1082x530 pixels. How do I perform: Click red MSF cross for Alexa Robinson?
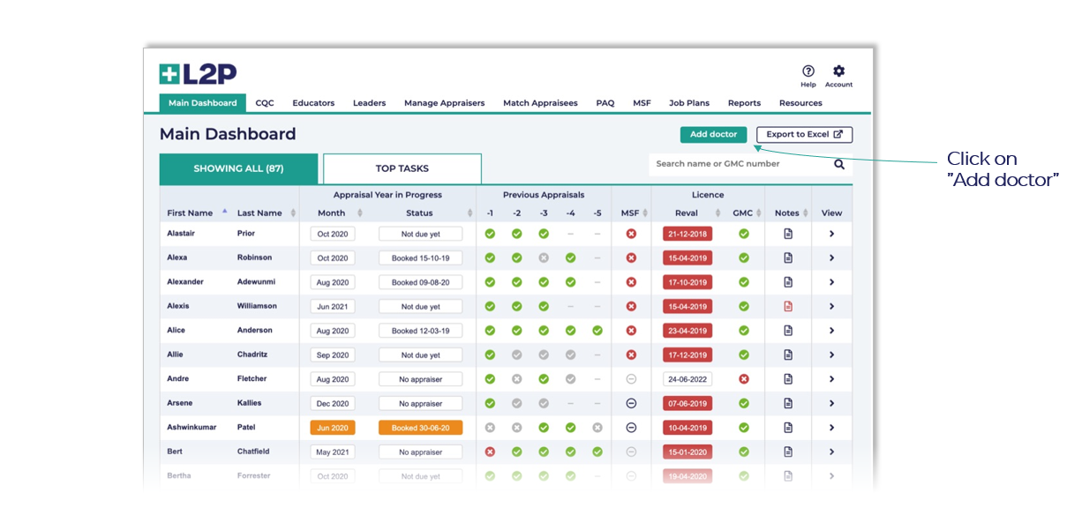click(x=631, y=258)
